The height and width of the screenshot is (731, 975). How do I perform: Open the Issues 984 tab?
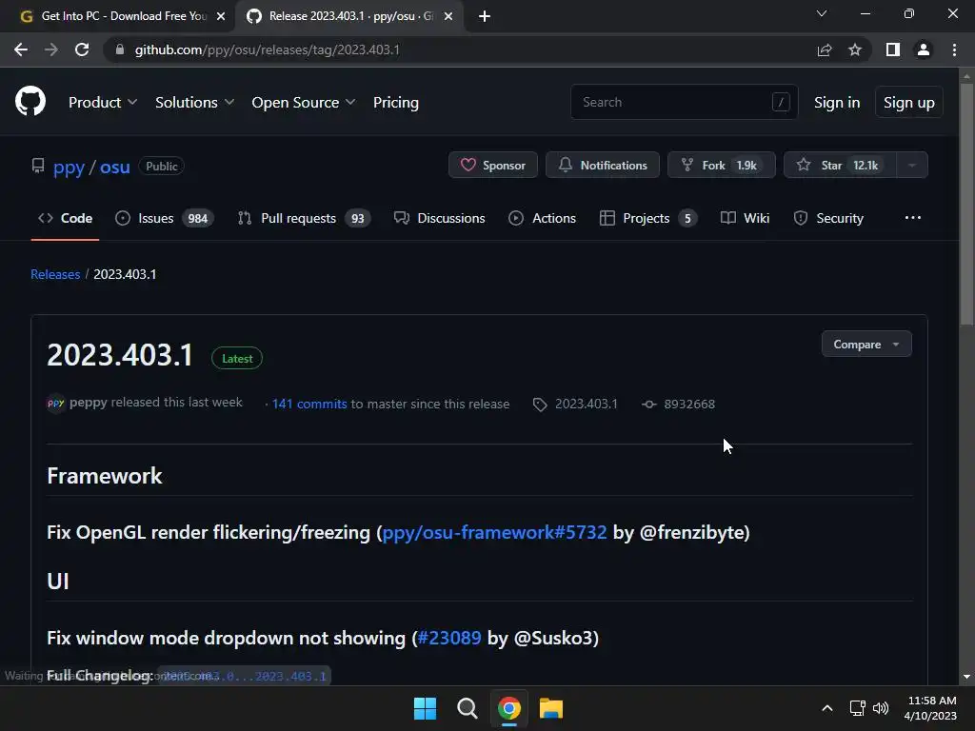click(x=164, y=218)
